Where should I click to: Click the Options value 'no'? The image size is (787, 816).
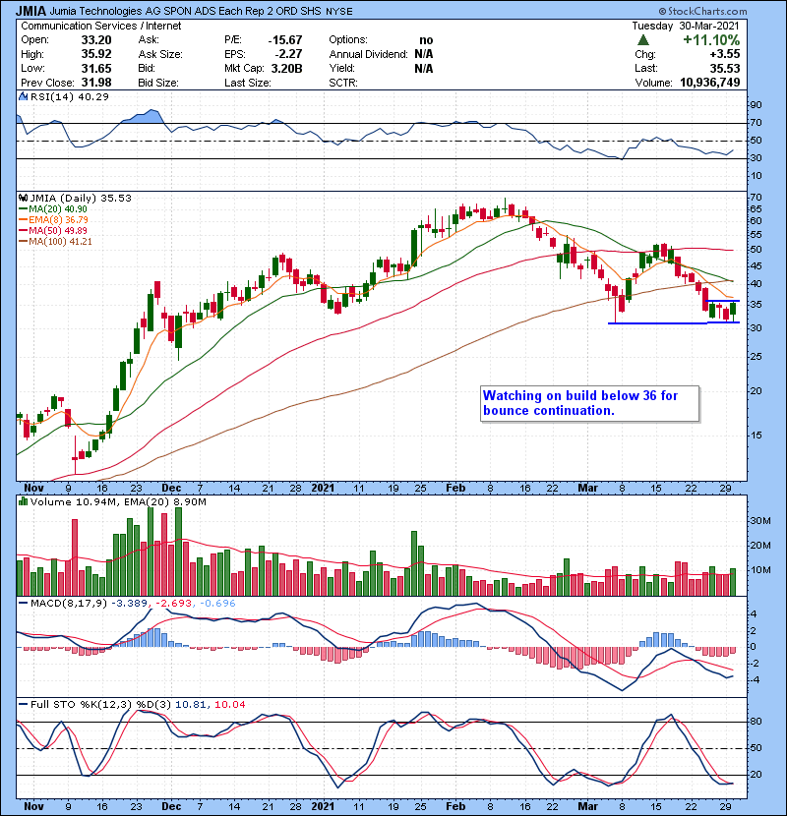tap(426, 40)
